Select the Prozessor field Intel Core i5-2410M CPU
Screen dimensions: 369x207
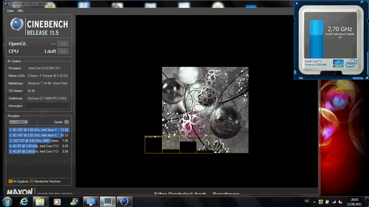pos(48,68)
